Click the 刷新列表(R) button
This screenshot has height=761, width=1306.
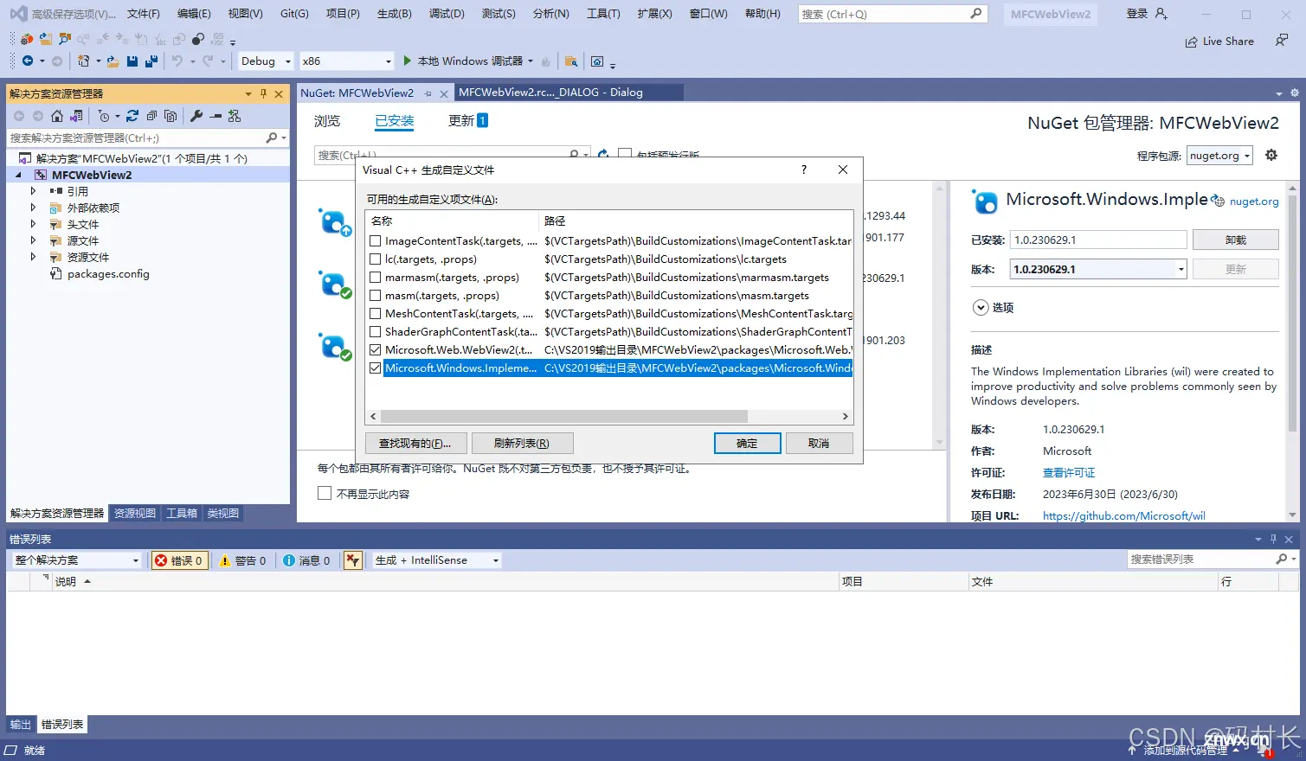[x=521, y=443]
